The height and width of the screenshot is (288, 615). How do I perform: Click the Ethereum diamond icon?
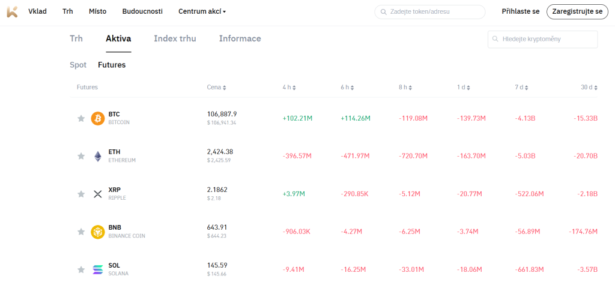(x=97, y=156)
